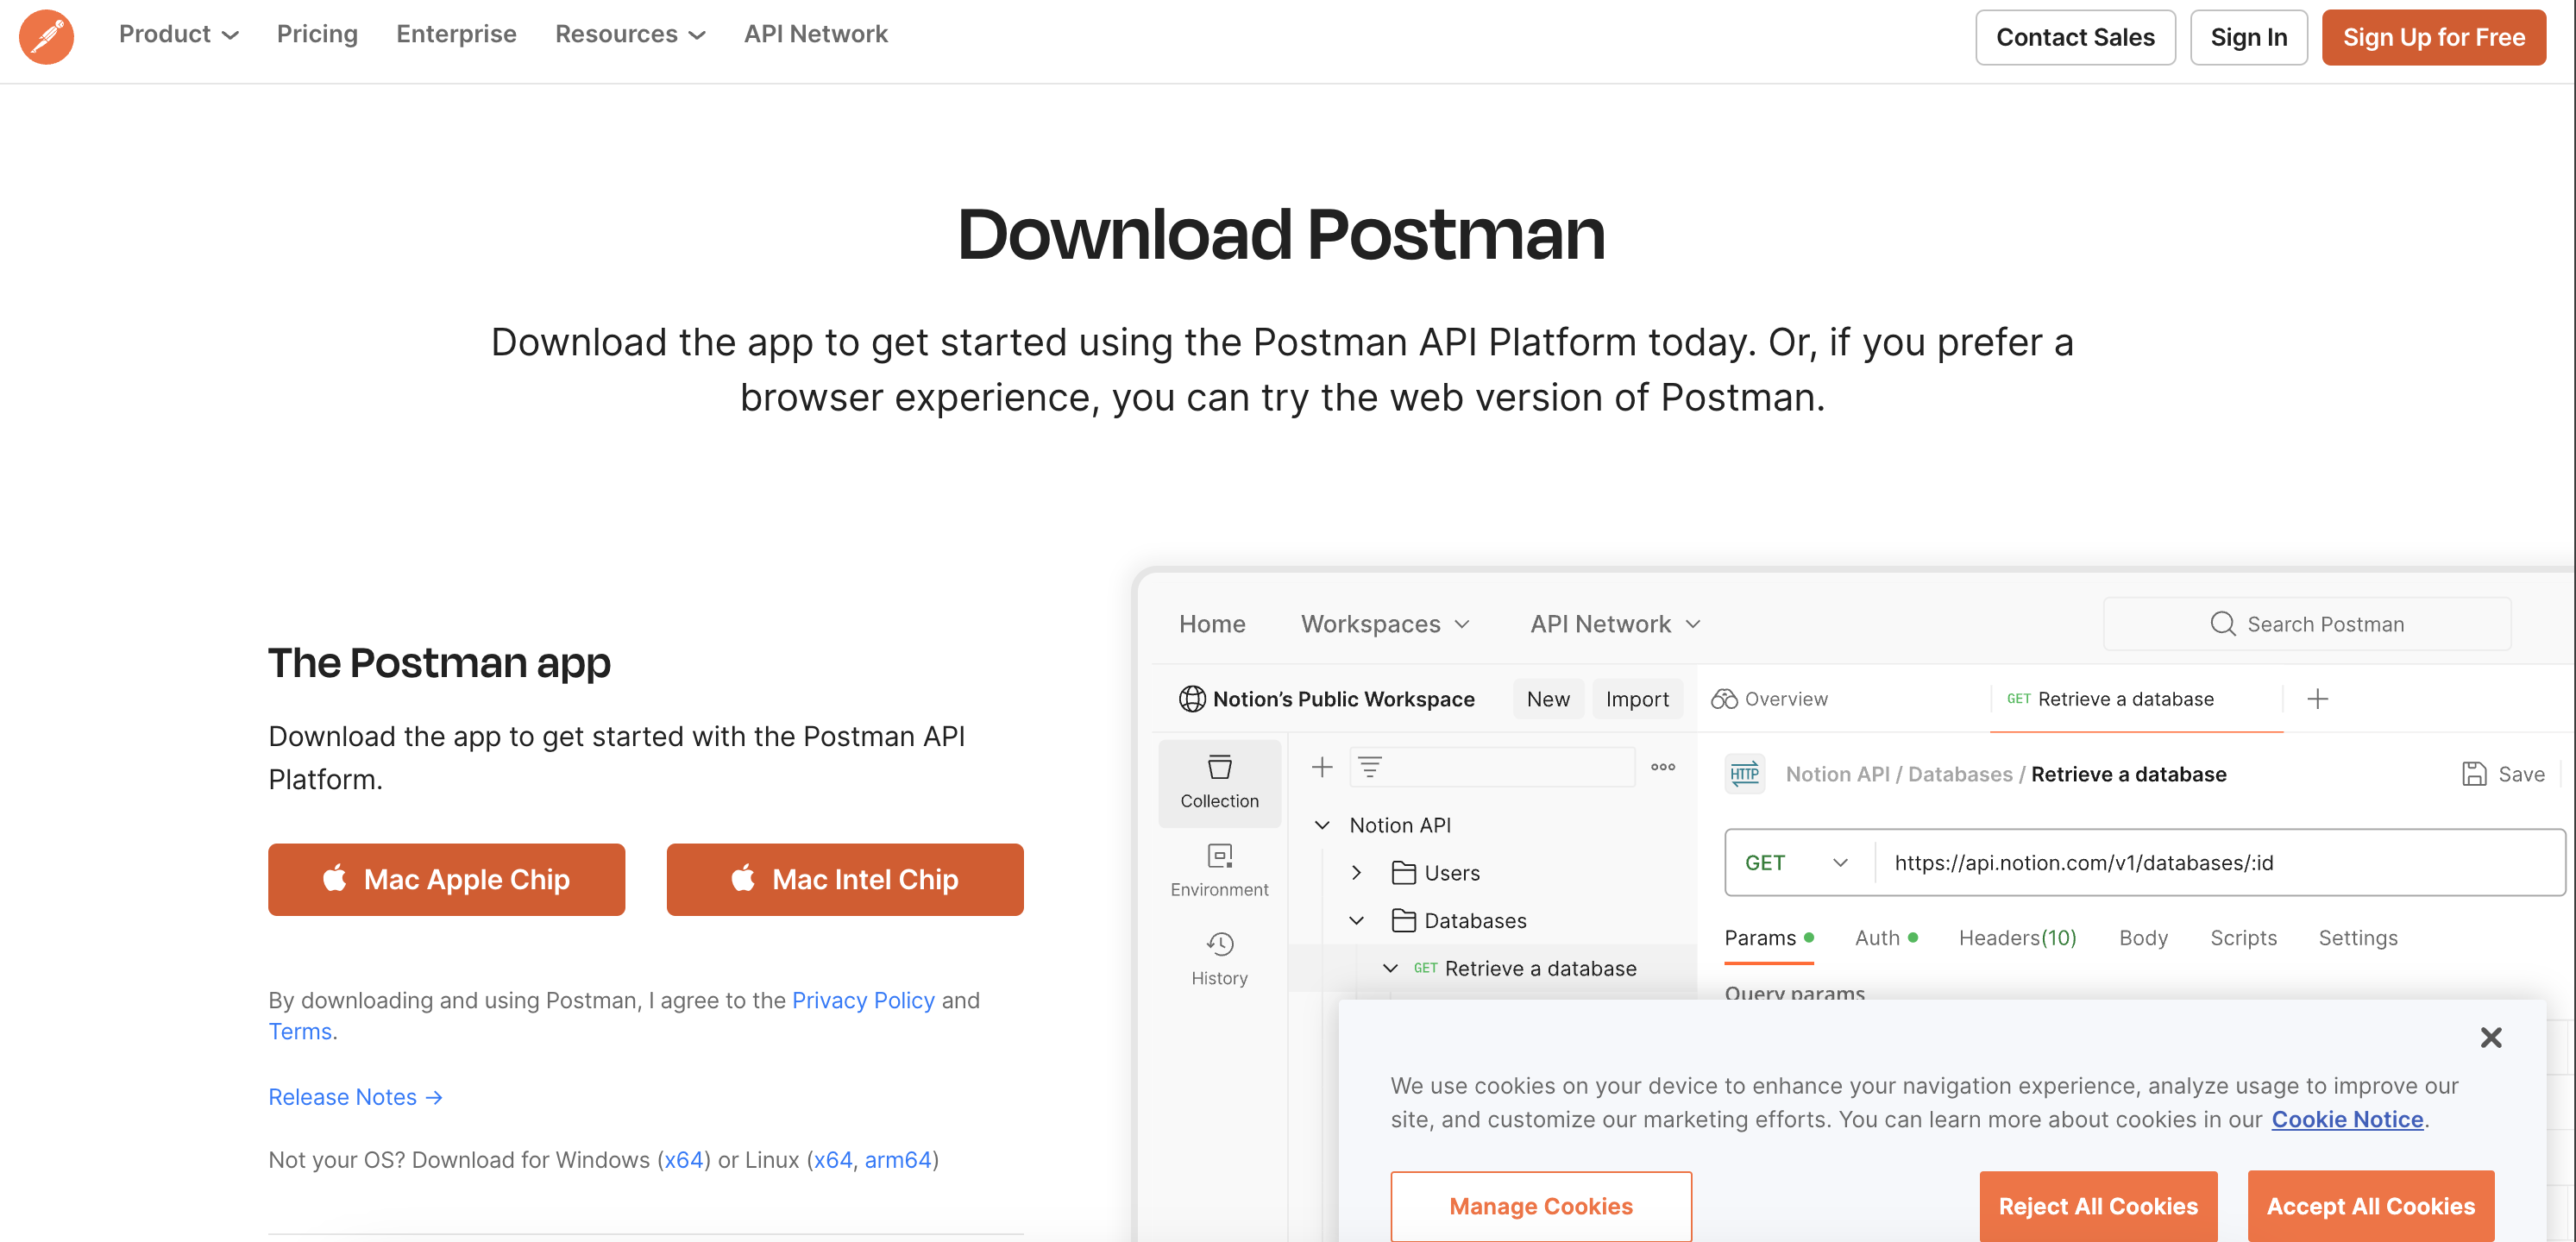The image size is (2576, 1242).
Task: Expand the Users folder
Action: click(1356, 873)
